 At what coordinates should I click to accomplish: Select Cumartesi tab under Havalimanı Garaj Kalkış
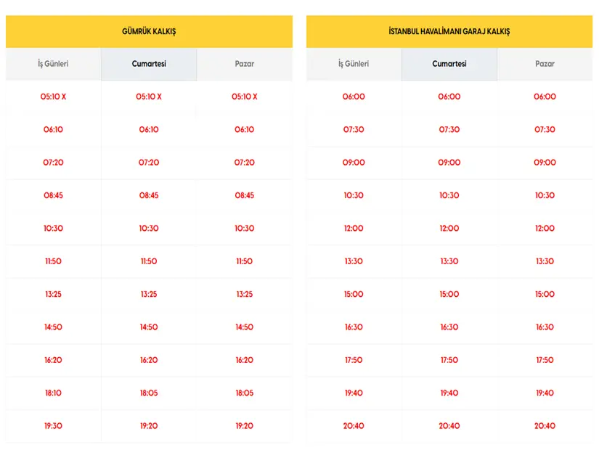[449, 64]
